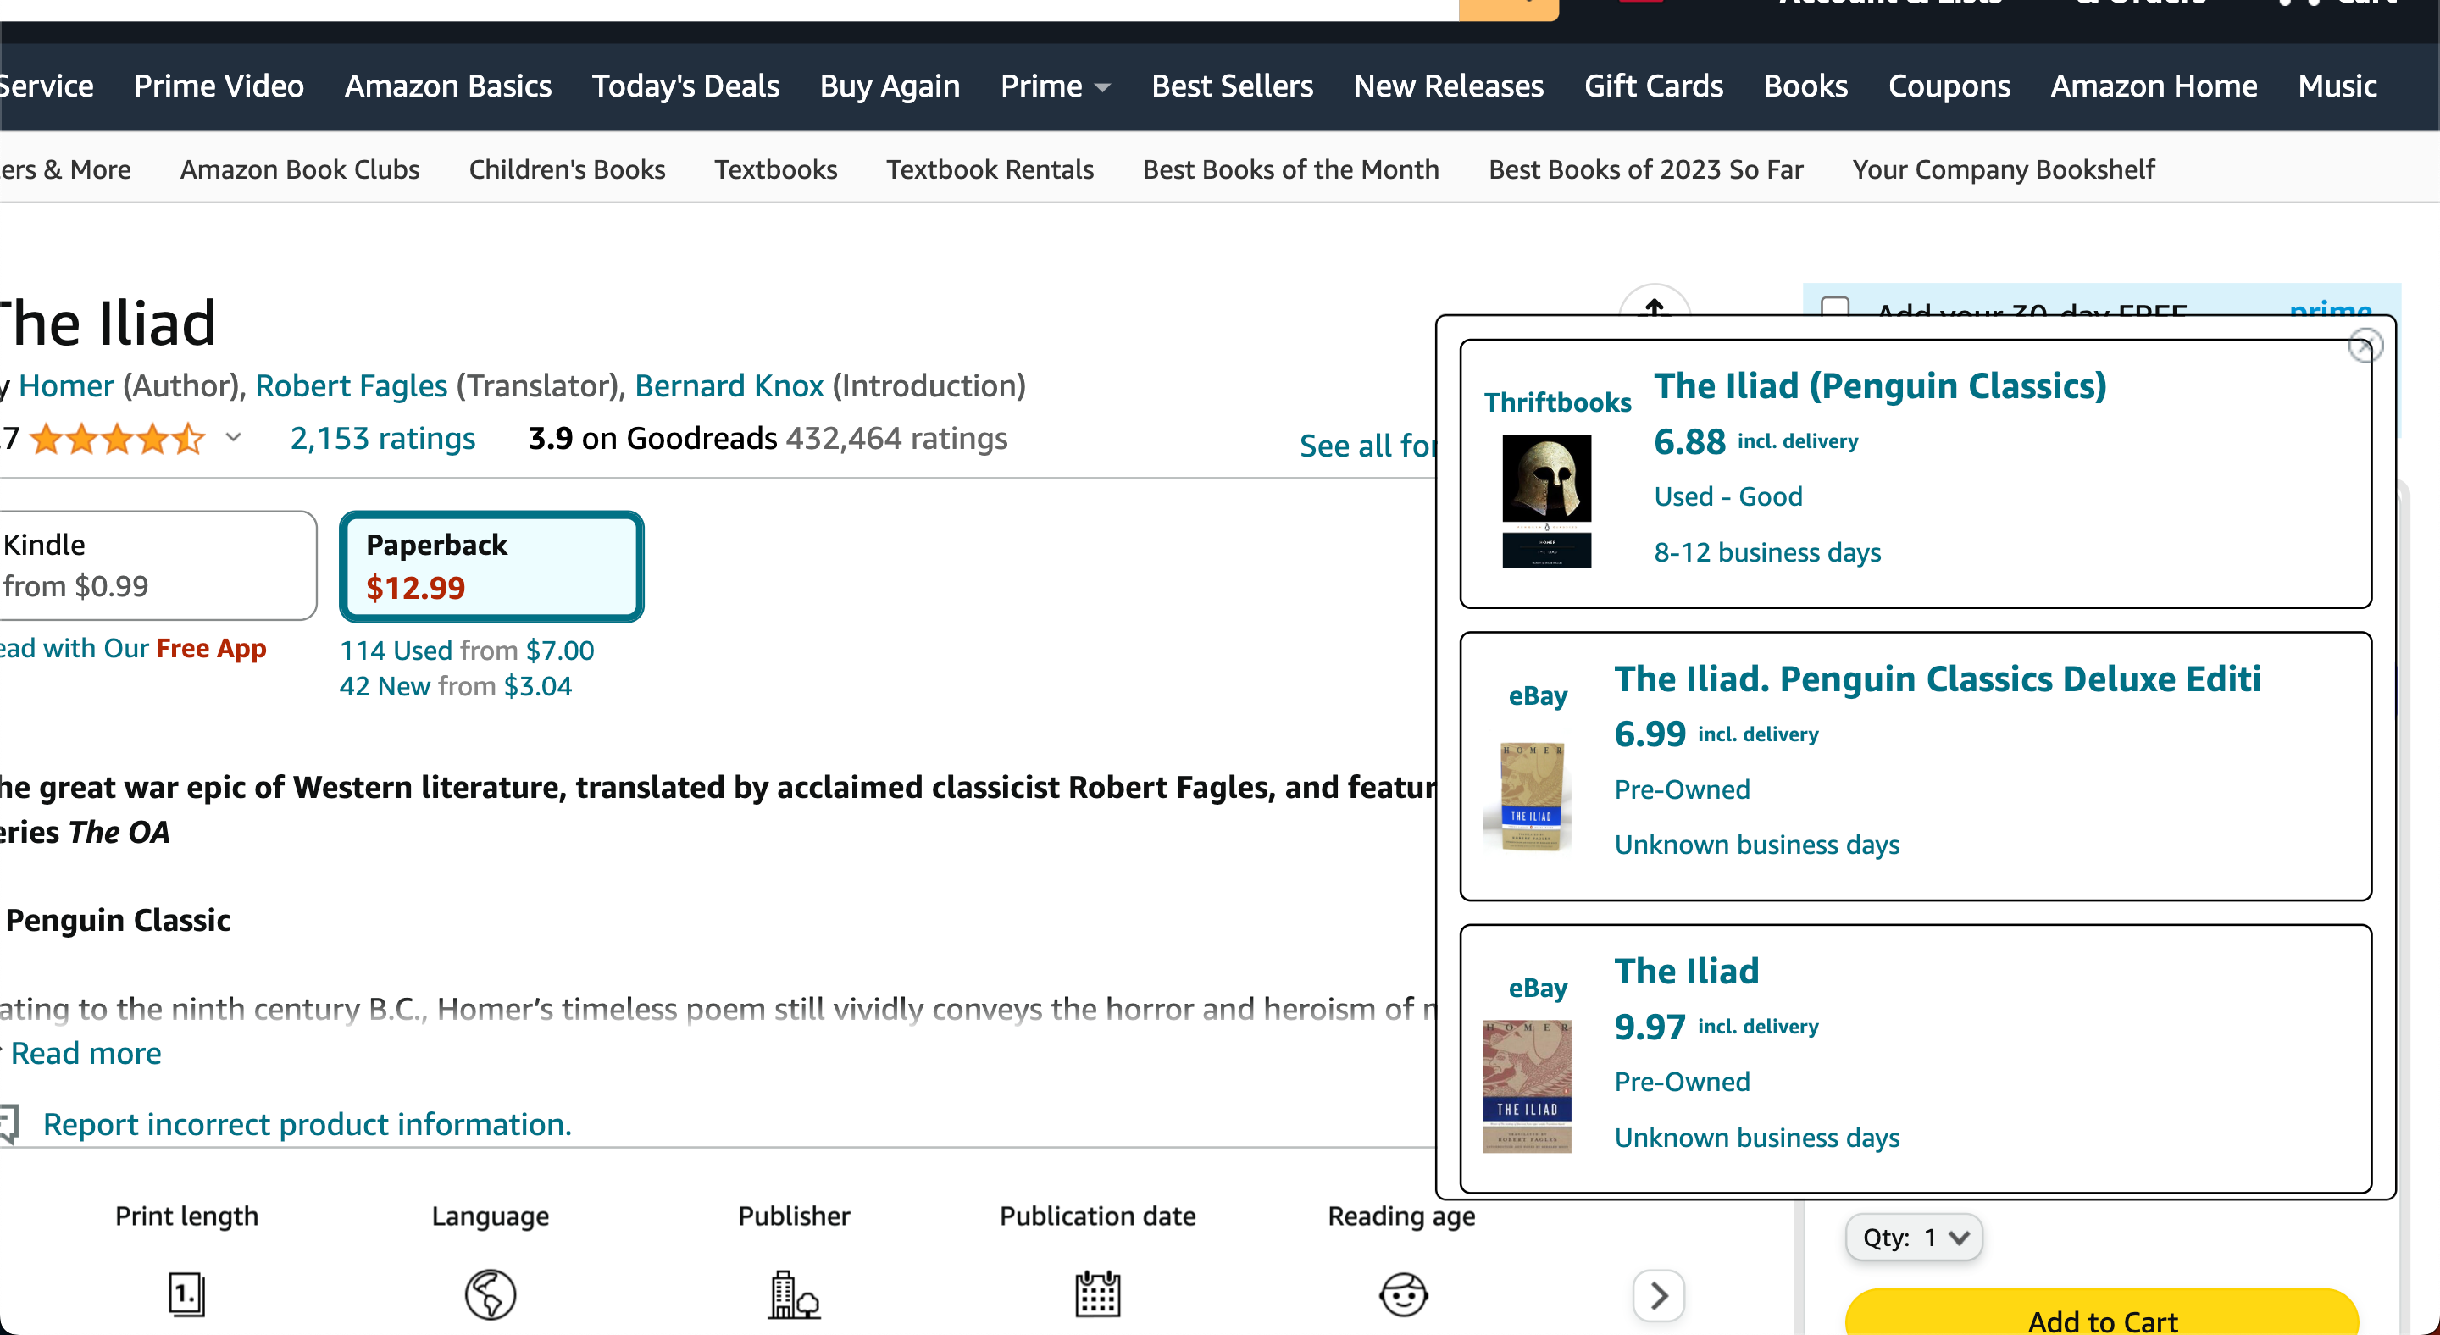
Task: Click the Language globe icon
Action: point(490,1294)
